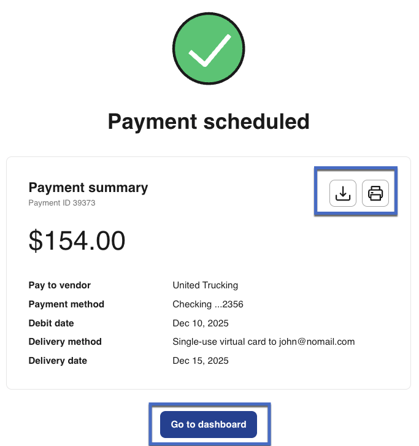
Task: Click the "Delivery method" label
Action: click(65, 342)
